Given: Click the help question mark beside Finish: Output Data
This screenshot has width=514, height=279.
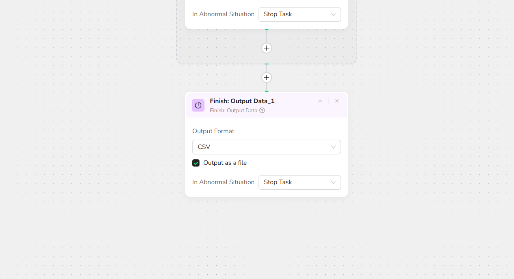Looking at the screenshot, I should point(262,111).
